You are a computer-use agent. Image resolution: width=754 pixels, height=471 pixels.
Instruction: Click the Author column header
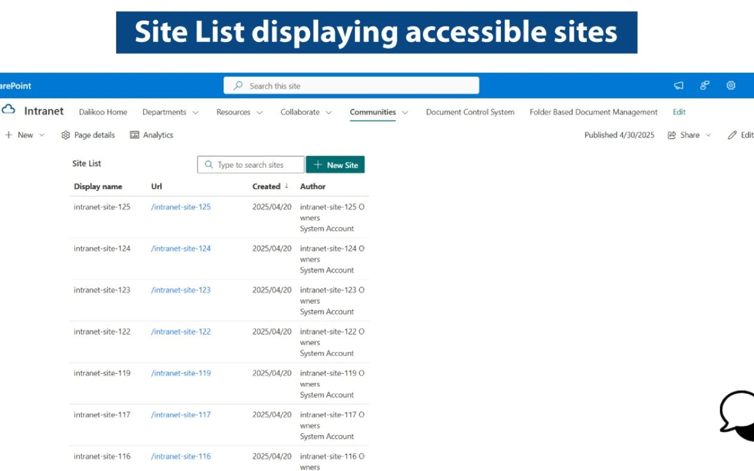(313, 187)
